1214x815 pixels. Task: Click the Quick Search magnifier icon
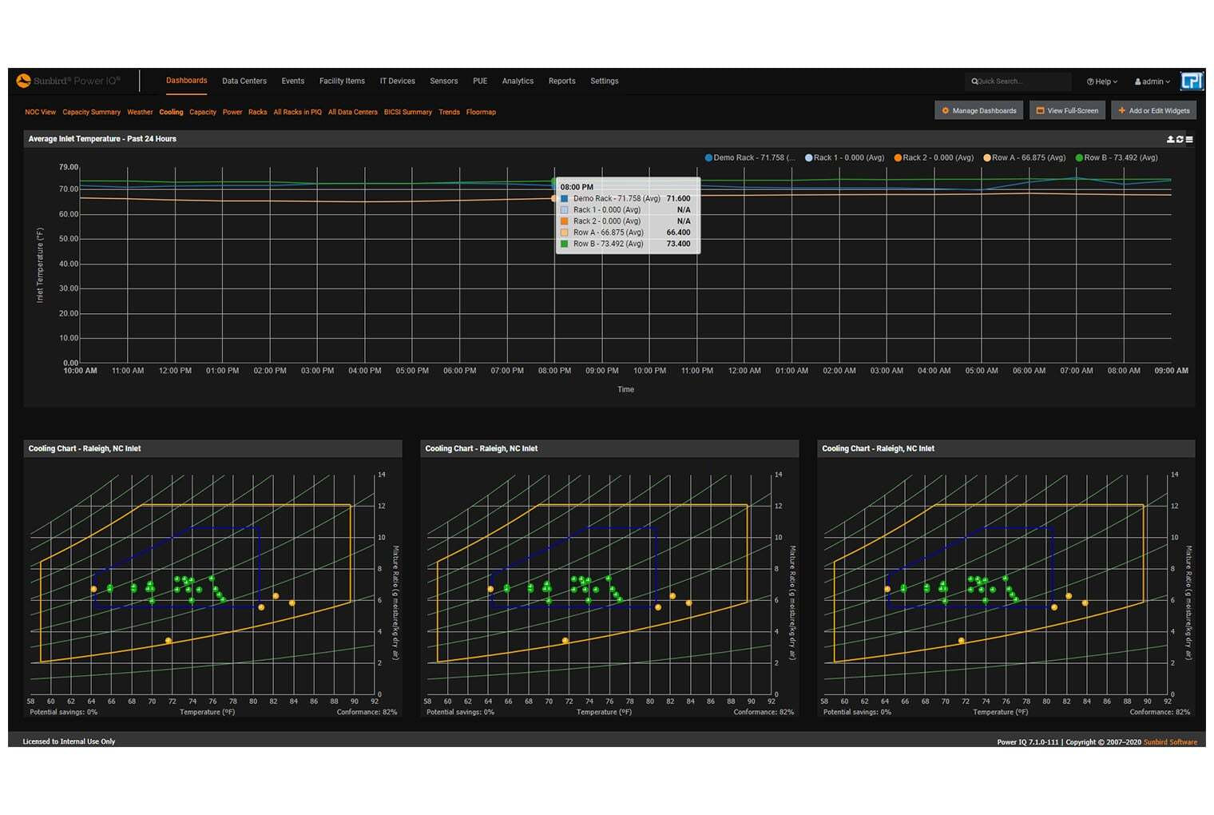974,81
